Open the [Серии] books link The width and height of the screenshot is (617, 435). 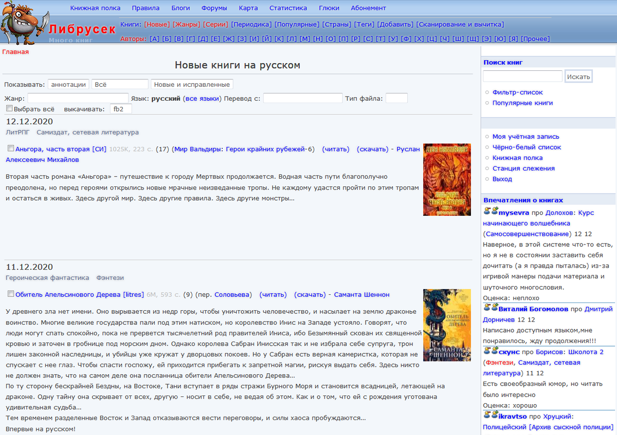(x=216, y=24)
